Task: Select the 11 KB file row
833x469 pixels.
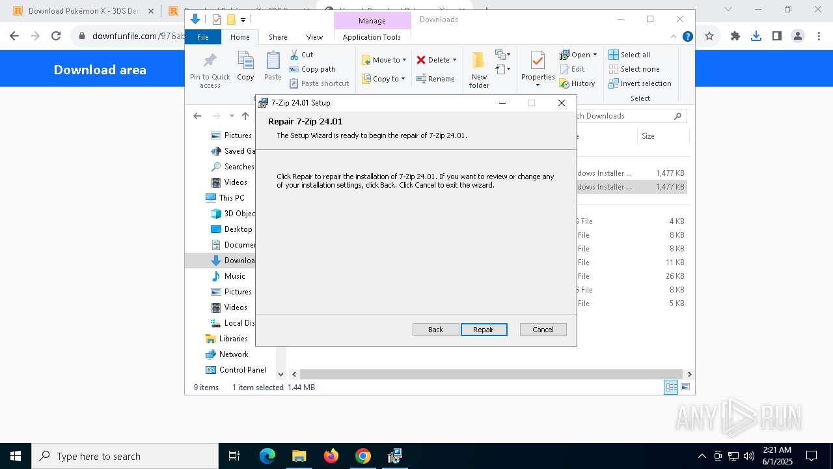Action: click(631, 263)
